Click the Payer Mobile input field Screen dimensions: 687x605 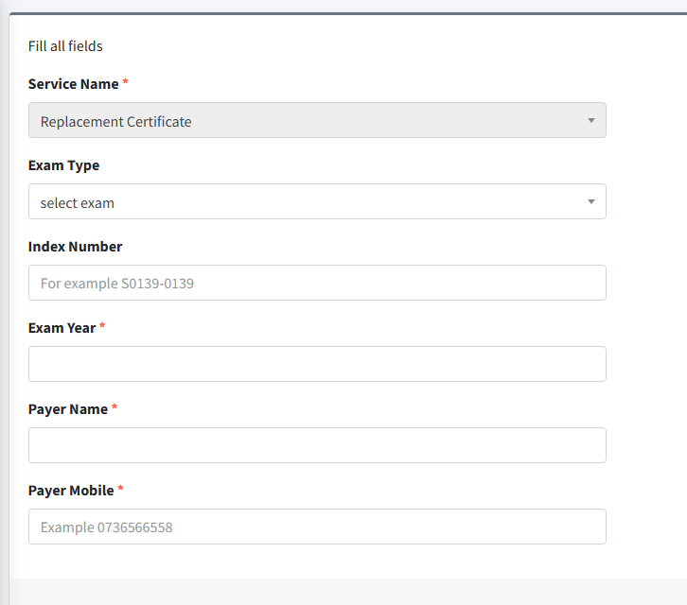317,527
